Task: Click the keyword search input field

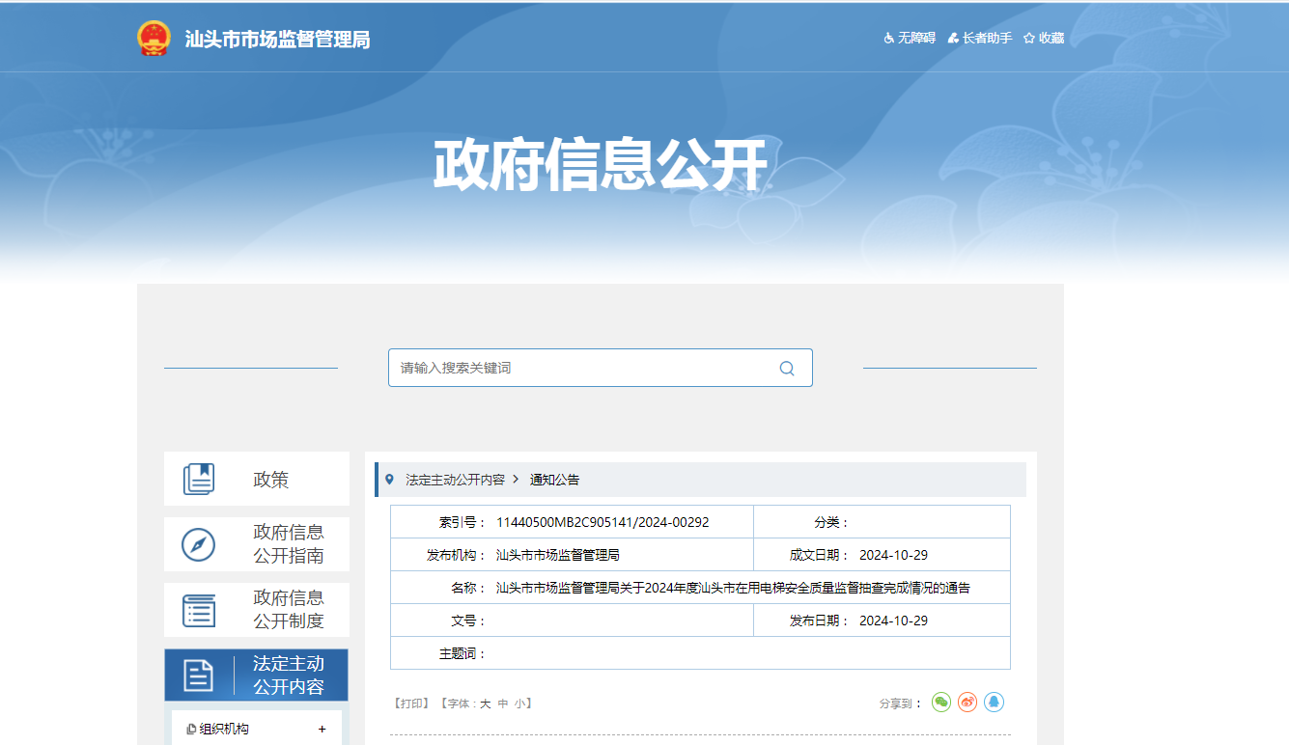Action: (x=579, y=368)
